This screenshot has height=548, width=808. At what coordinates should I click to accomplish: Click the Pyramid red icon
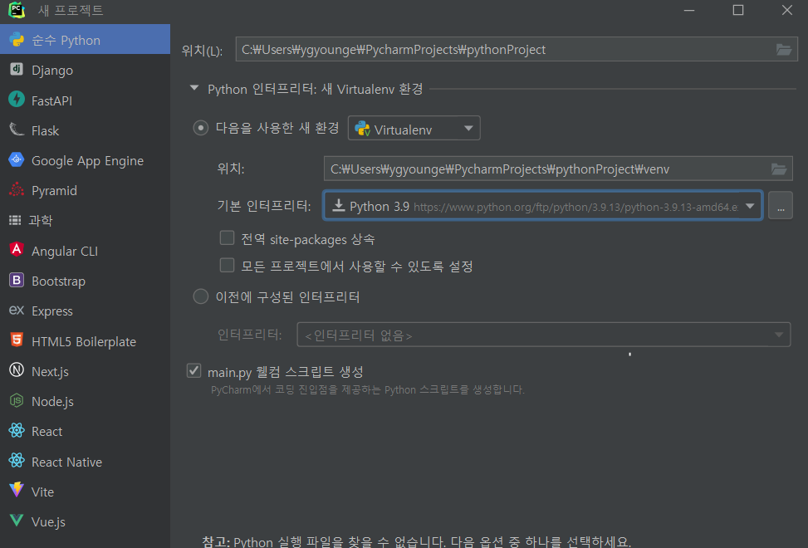[17, 189]
